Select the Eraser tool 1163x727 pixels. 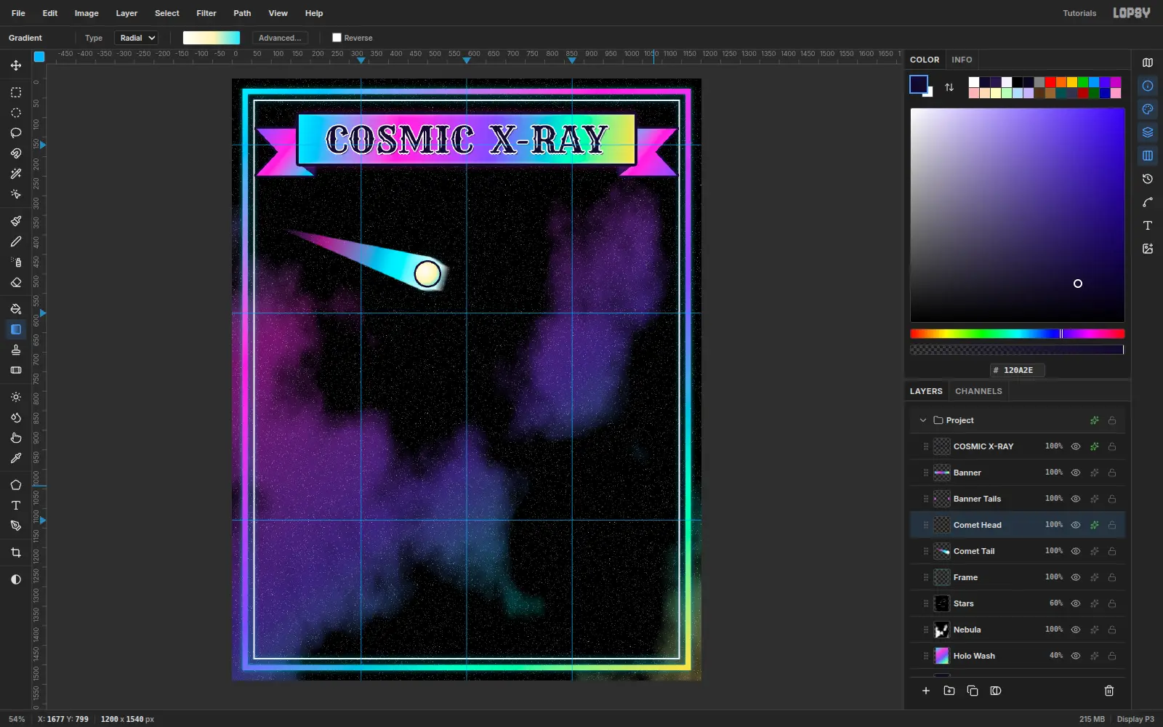16,282
